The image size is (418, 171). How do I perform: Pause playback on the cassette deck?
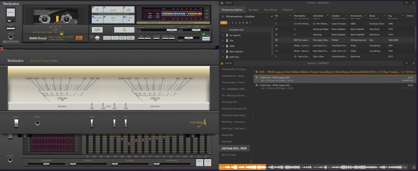113,9
